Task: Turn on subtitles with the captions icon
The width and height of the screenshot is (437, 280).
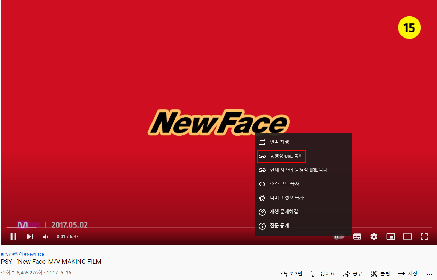Action: pyautogui.click(x=357, y=237)
